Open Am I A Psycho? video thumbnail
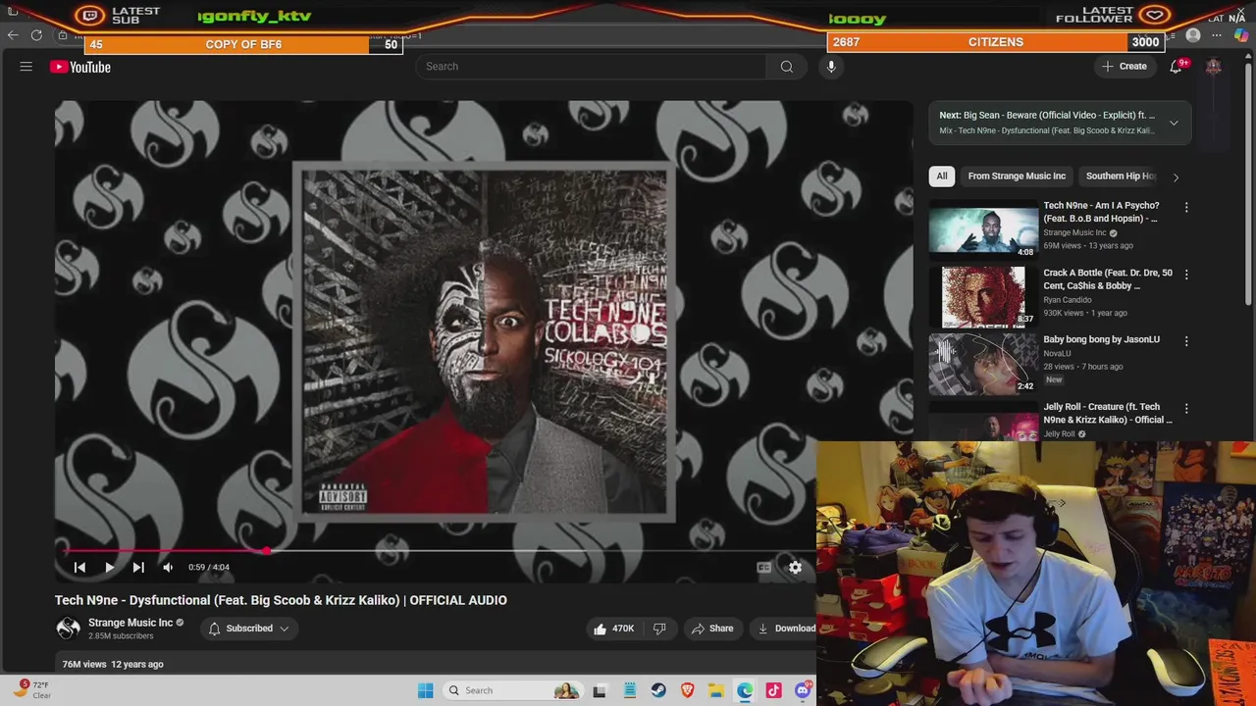Viewport: 1256px width, 706px height. (x=983, y=229)
